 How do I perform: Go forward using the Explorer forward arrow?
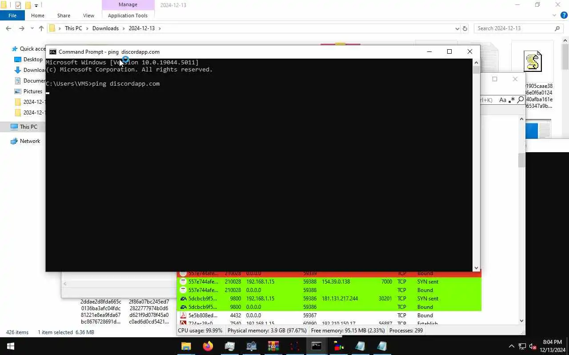point(21,28)
